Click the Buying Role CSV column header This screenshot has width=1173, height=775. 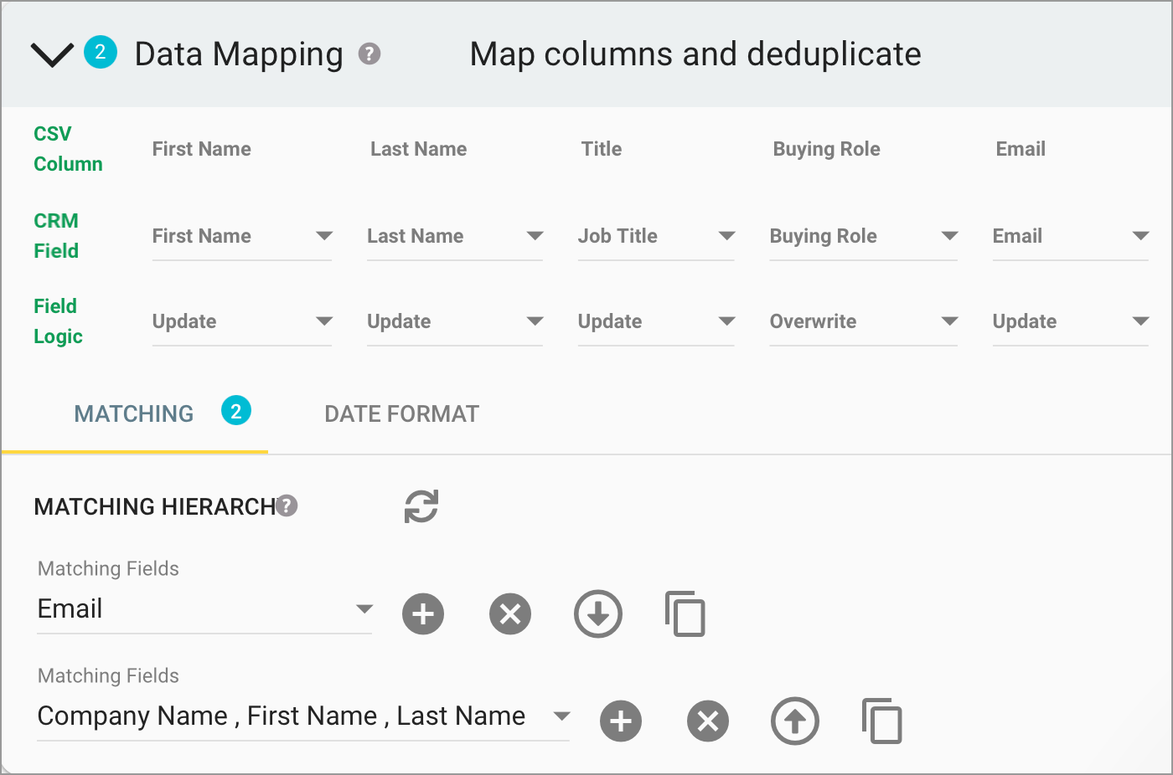click(827, 149)
